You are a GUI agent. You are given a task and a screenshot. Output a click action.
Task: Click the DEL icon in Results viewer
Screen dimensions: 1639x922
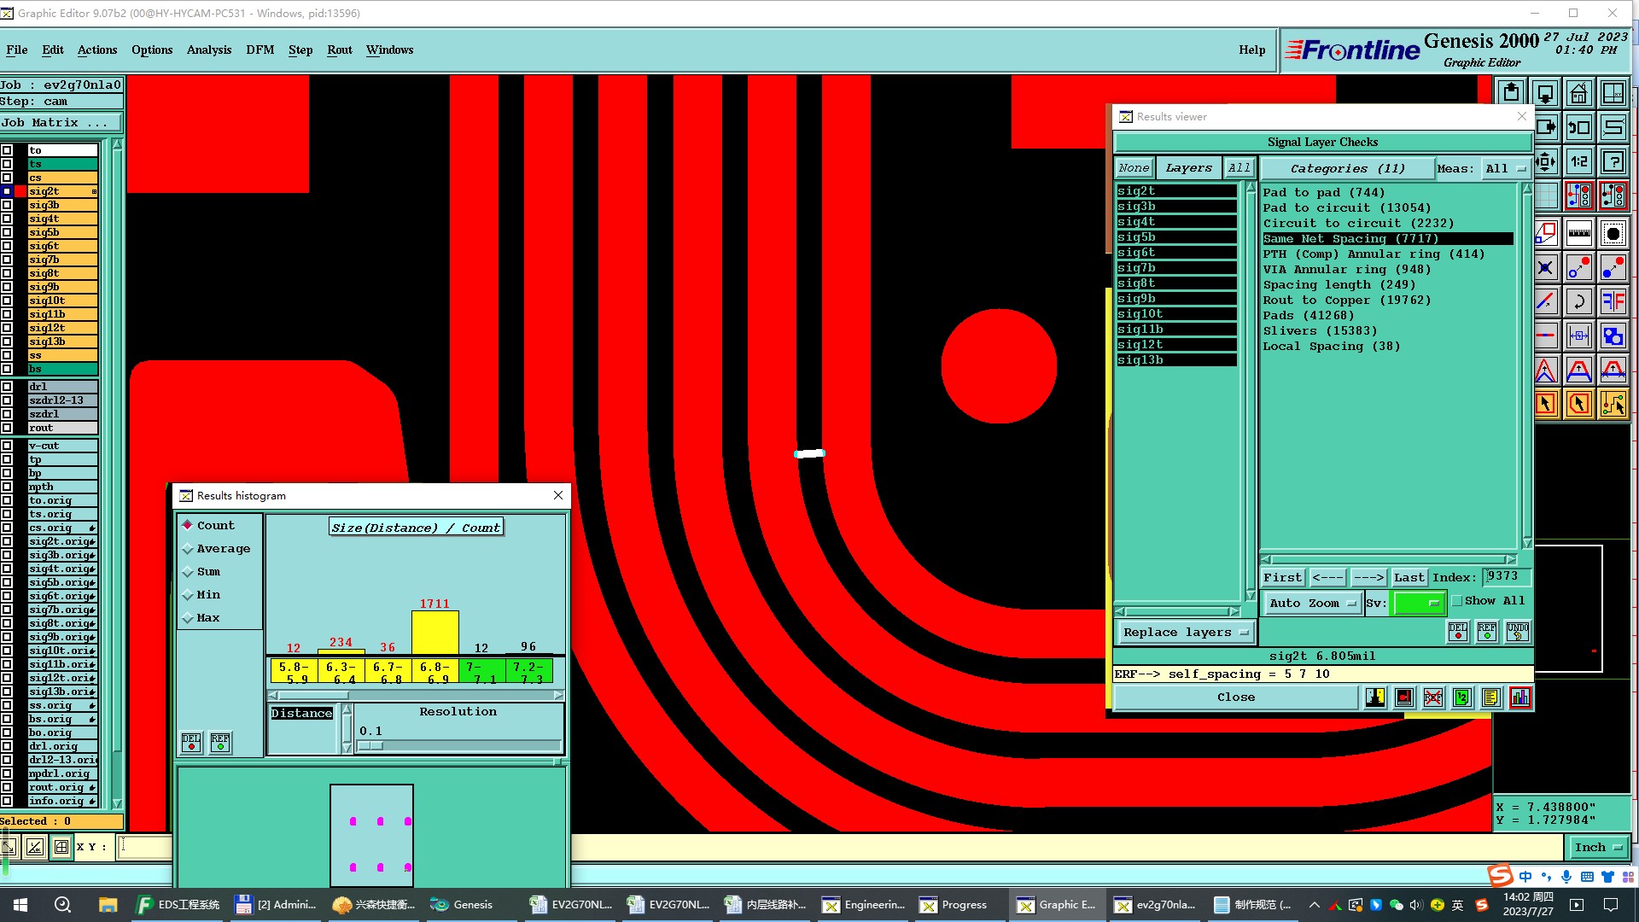pyautogui.click(x=1458, y=631)
